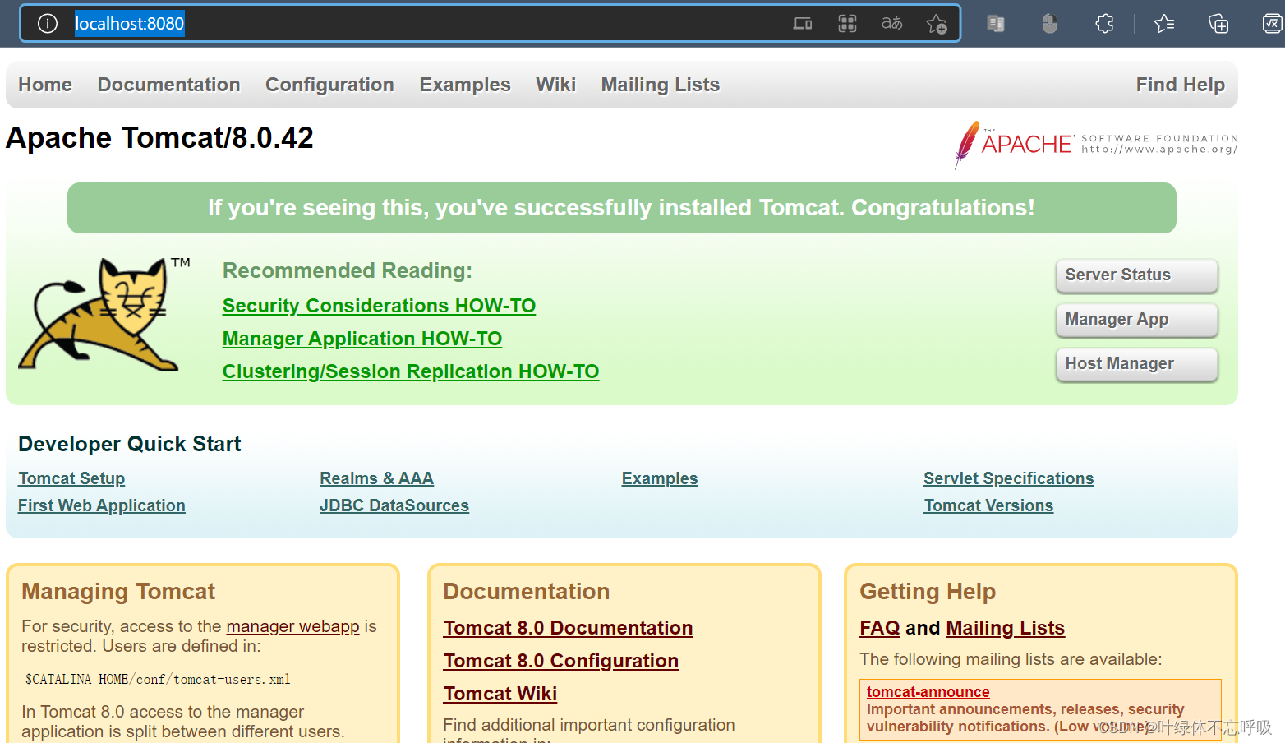Open the Configuration nav item
1285x743 pixels.
pos(329,85)
